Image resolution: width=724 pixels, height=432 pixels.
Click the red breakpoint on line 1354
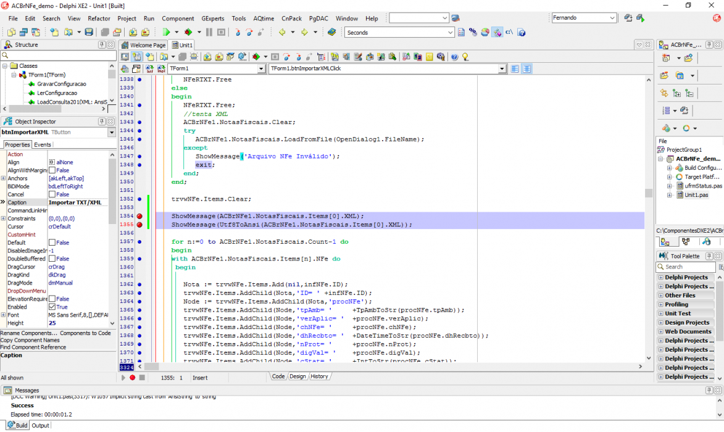pyautogui.click(x=139, y=216)
